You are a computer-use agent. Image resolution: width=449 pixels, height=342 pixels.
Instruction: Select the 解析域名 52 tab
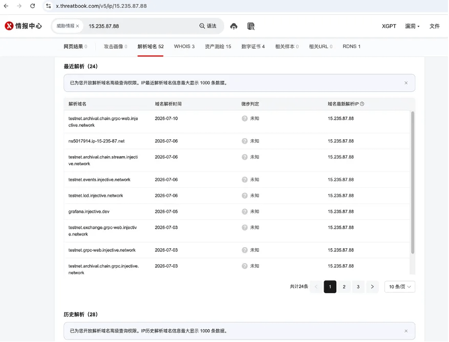[x=151, y=47]
